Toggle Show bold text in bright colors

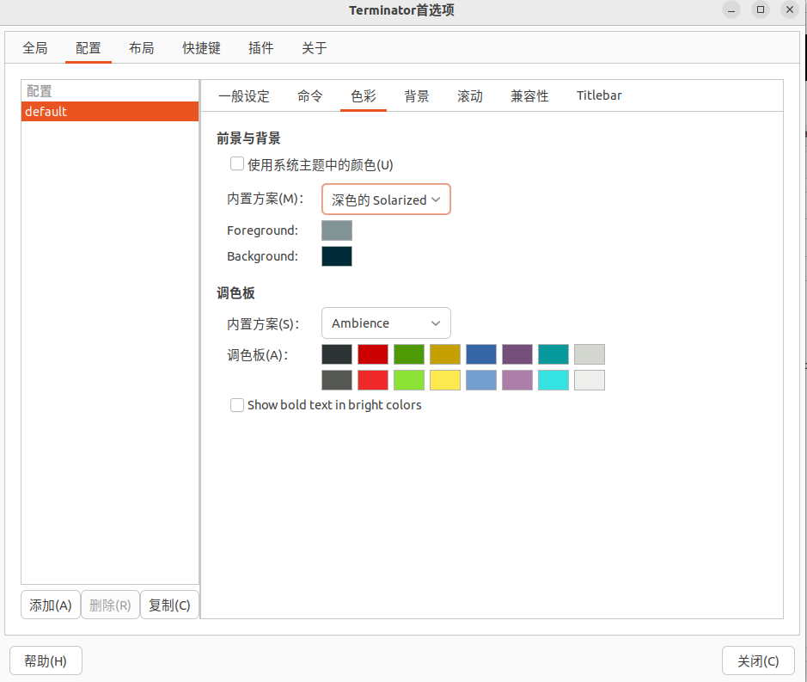(237, 405)
